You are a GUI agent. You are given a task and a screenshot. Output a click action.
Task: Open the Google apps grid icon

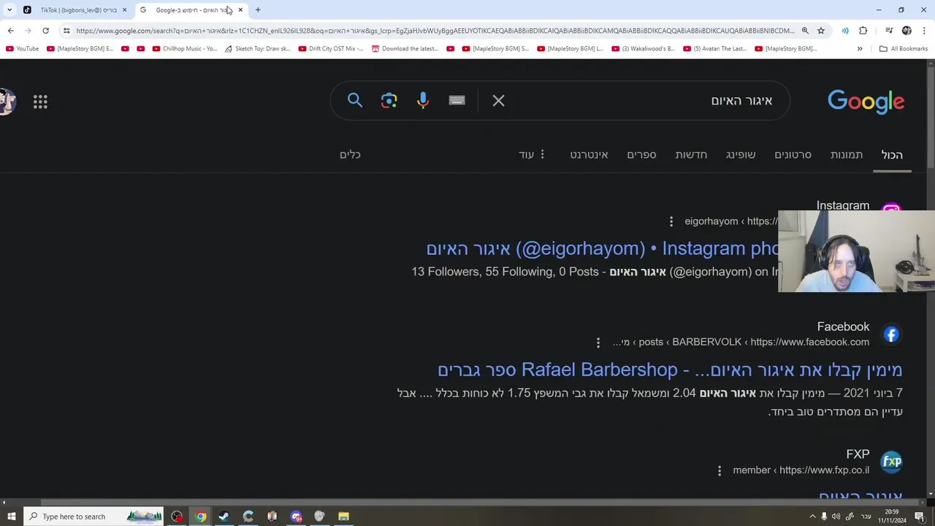tap(40, 102)
